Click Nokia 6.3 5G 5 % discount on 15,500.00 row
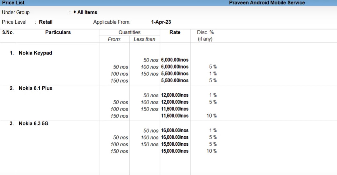Viewport: 337px width, 175px height. (x=213, y=144)
